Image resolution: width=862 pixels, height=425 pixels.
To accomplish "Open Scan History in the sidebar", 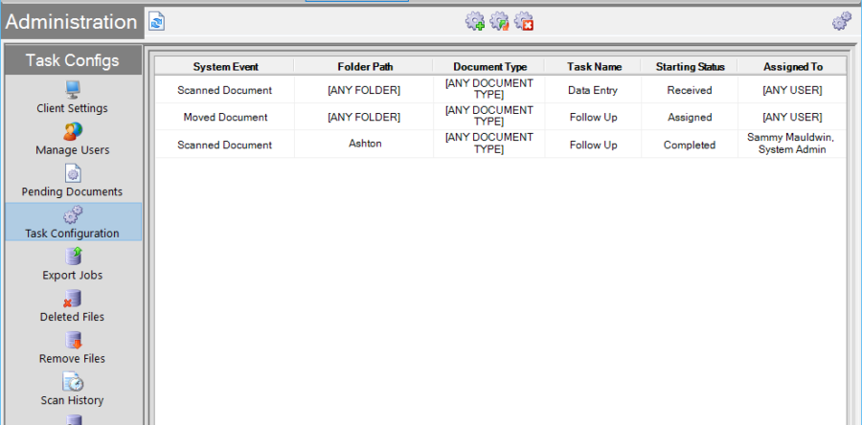I will (72, 389).
